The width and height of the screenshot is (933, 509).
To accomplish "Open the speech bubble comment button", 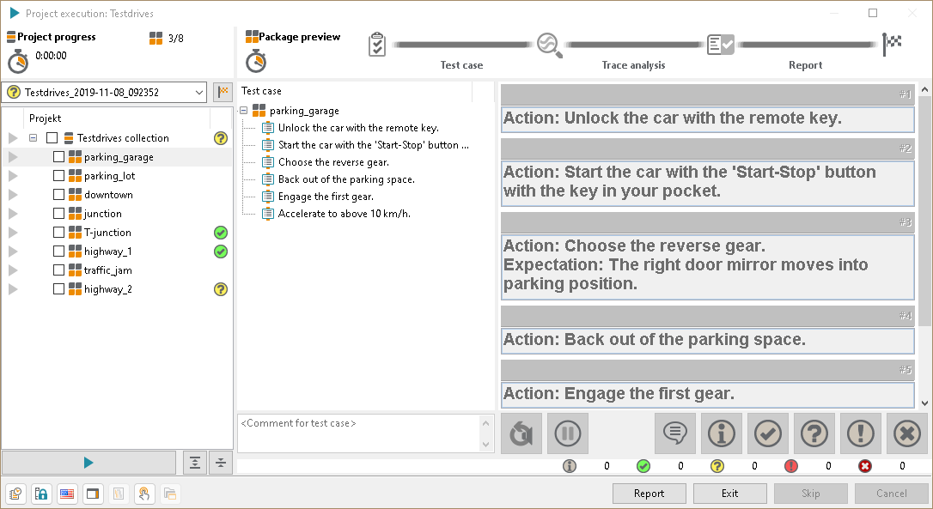I will (674, 433).
